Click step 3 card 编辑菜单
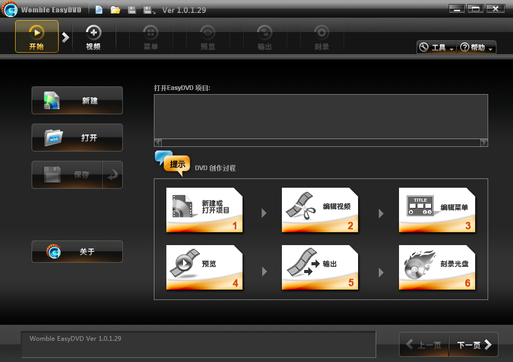 point(437,210)
